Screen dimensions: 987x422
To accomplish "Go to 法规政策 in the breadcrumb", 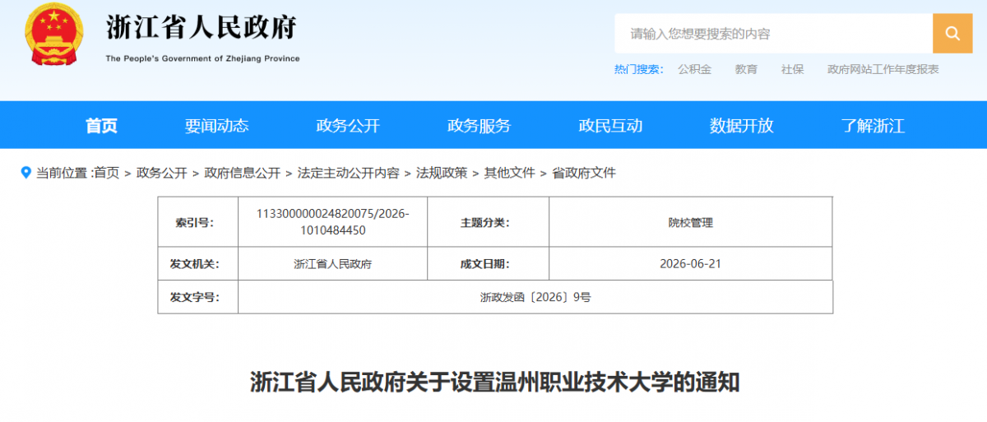I will click(442, 173).
